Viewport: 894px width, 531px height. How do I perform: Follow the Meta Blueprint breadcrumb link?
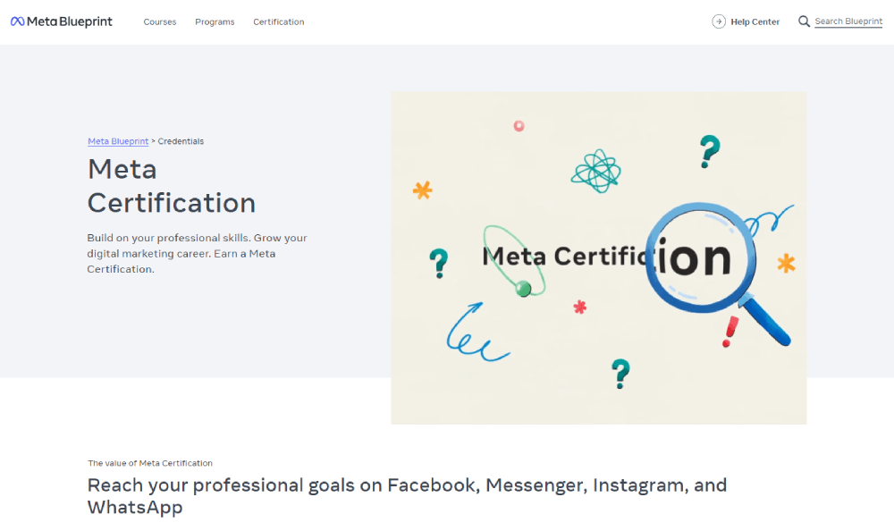[x=118, y=141]
